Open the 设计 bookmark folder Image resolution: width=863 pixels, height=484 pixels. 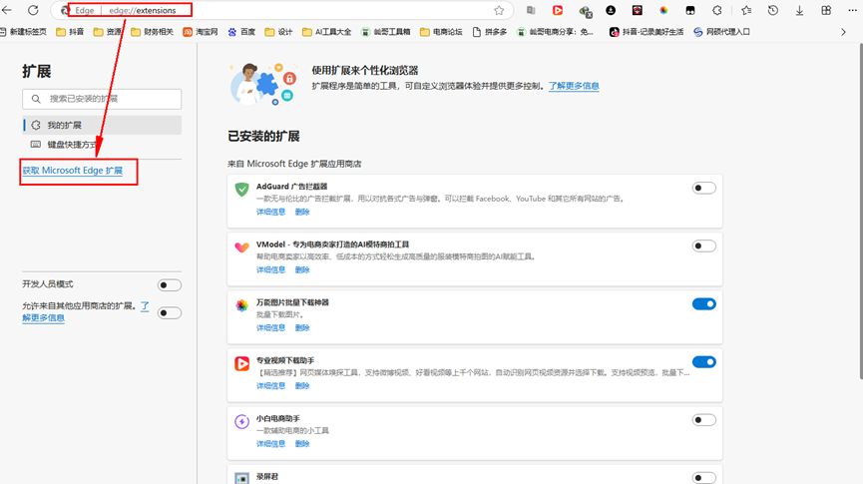pyautogui.click(x=278, y=32)
